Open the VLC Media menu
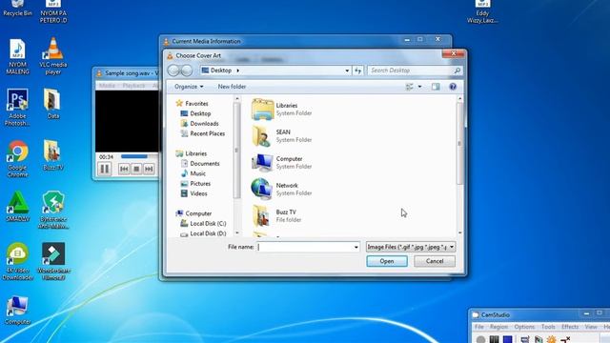The height and width of the screenshot is (343, 610). [x=107, y=85]
